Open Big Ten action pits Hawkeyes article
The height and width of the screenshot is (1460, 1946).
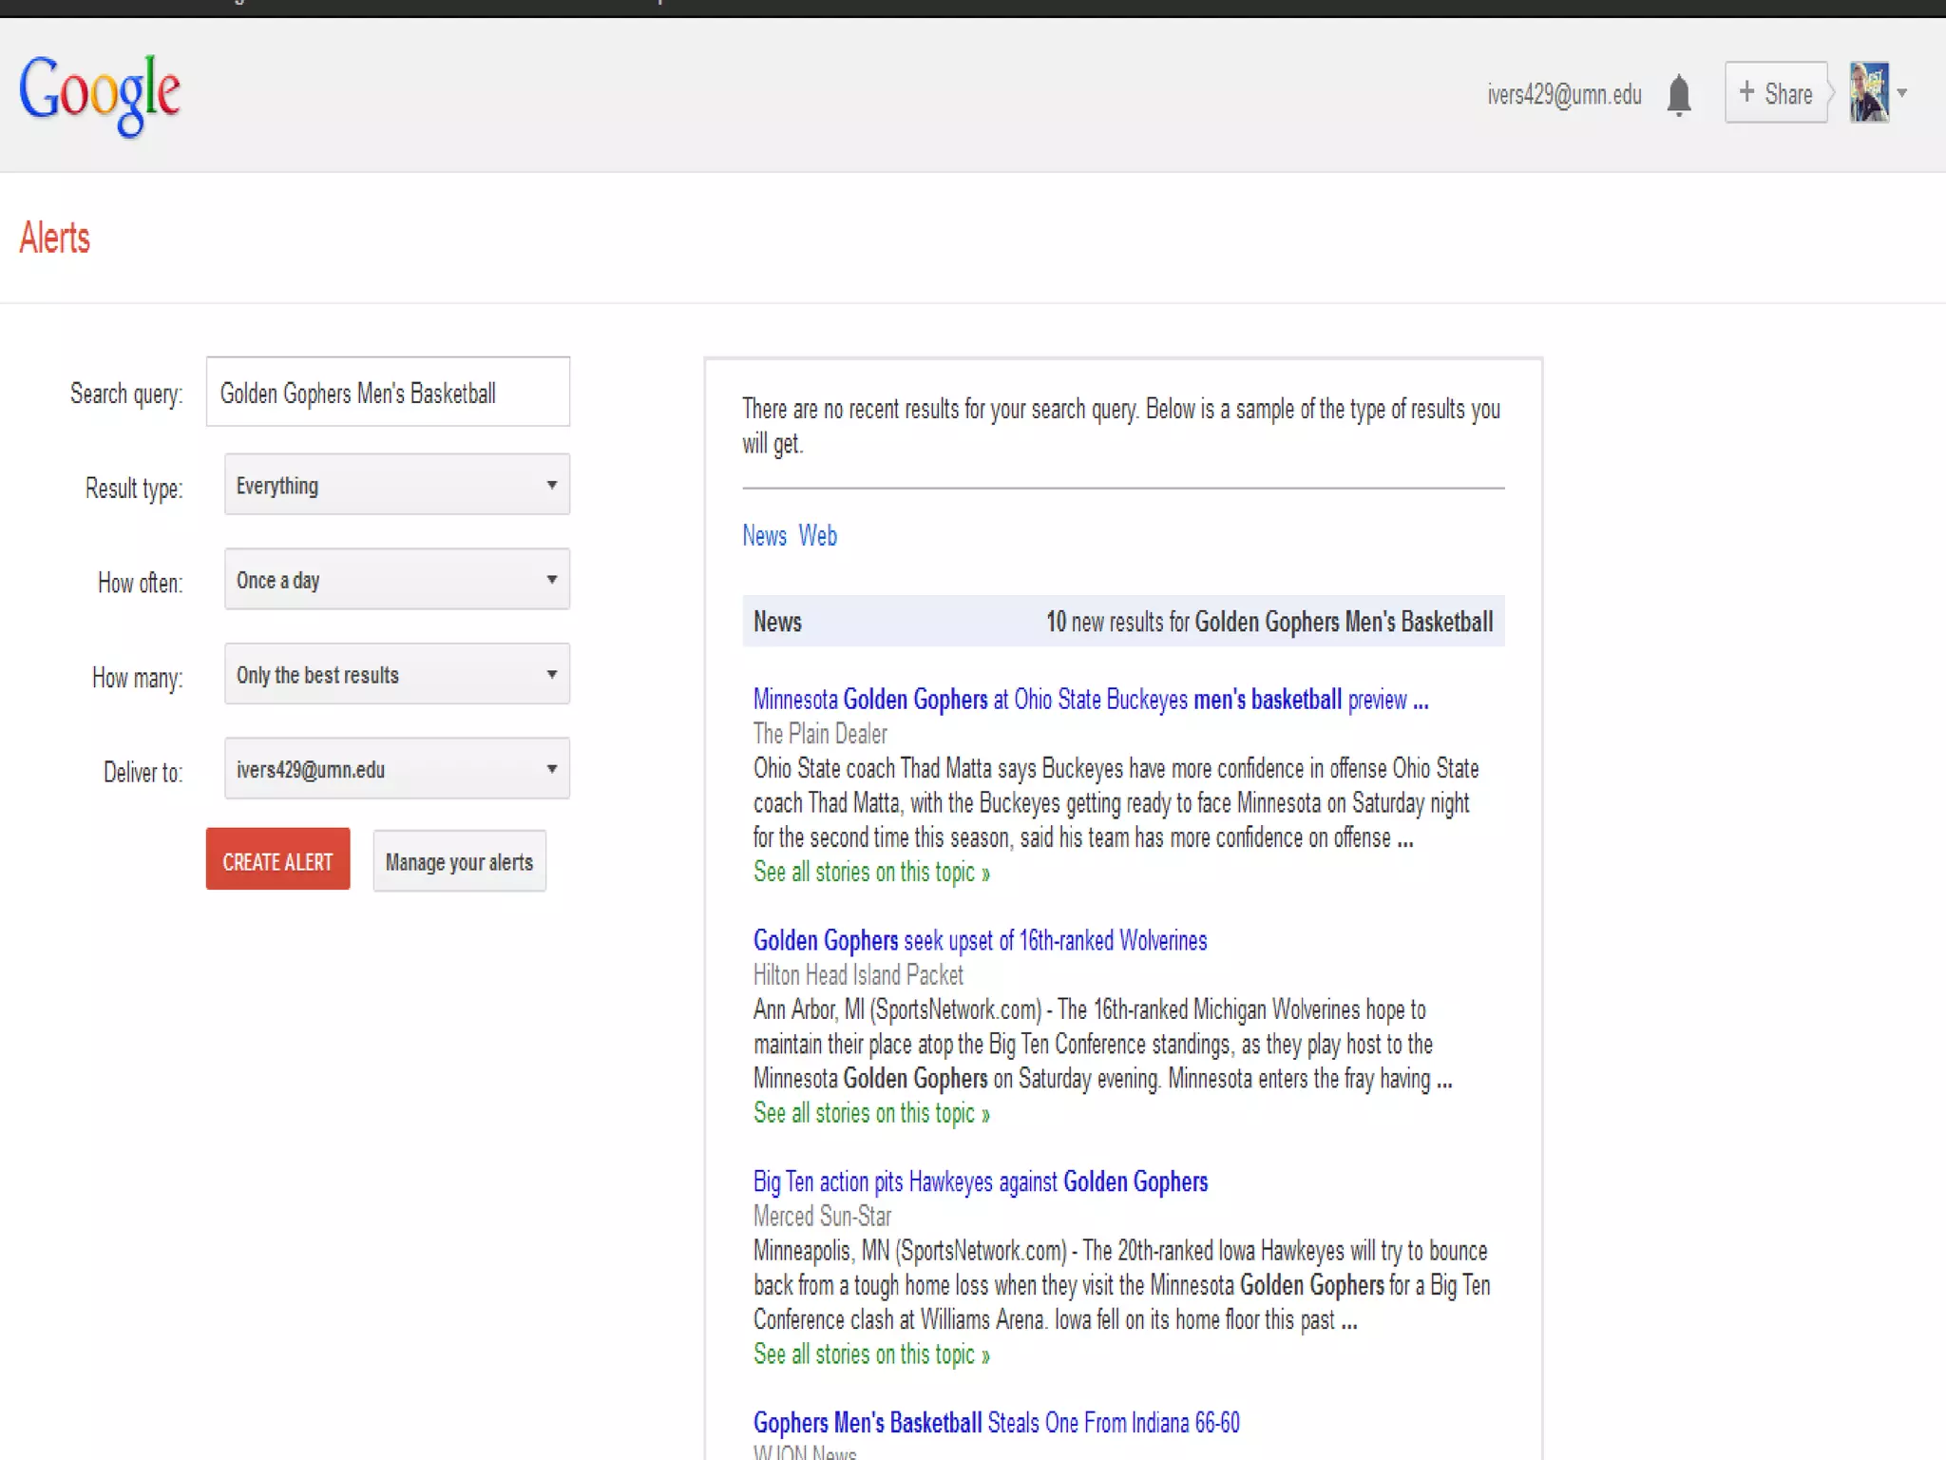click(x=980, y=1181)
